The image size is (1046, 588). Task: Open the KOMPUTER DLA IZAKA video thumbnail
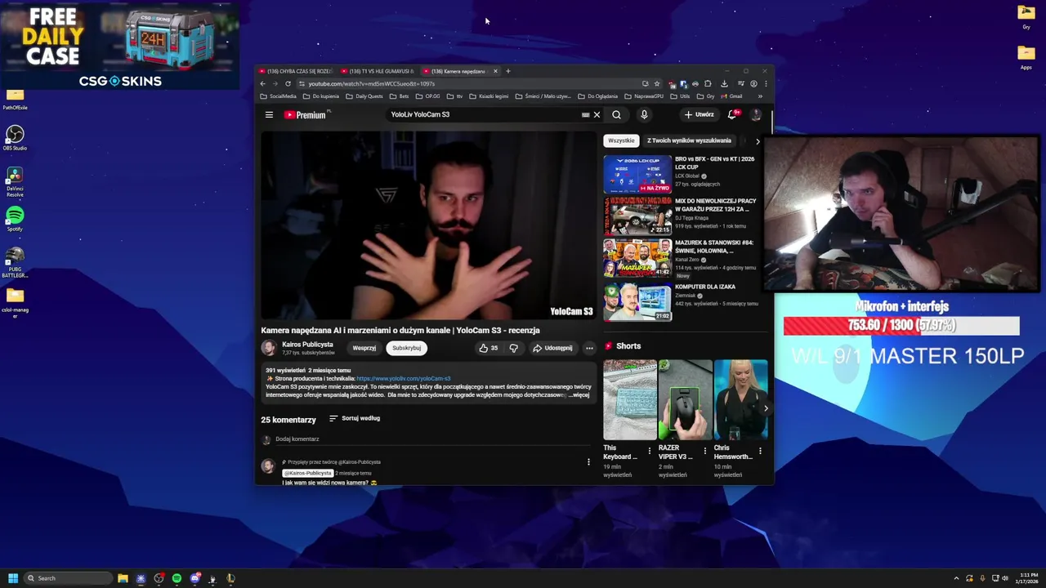(x=637, y=301)
